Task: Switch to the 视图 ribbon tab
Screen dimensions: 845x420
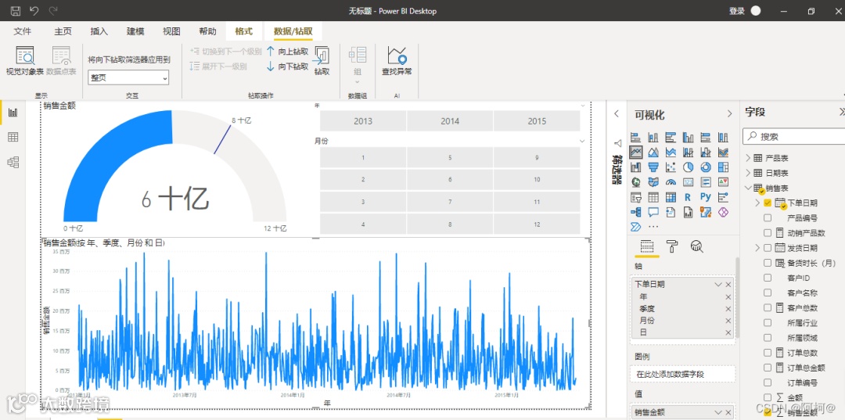Action: click(171, 31)
